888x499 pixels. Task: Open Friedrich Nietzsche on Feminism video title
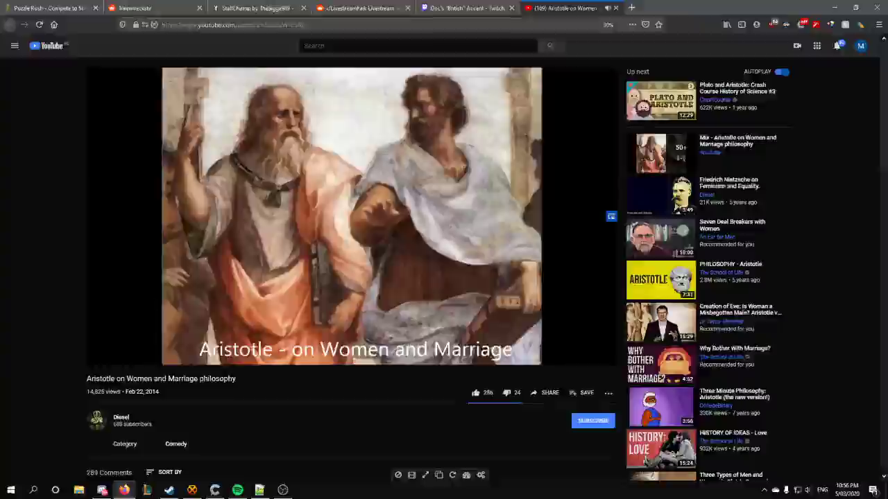[x=730, y=183]
